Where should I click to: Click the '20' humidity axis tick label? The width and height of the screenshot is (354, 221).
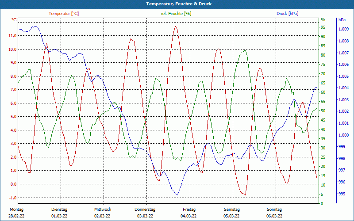click(323, 167)
